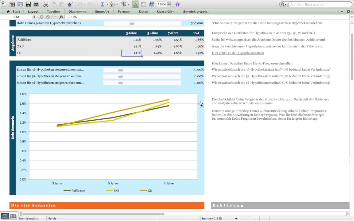Confirm the entry with the formula bar checkmark
Image resolution: width=354 pixels, height=221 pixels.
click(48, 17)
